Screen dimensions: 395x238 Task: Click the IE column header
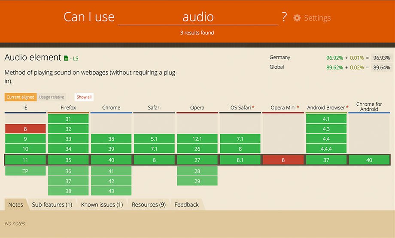tap(25, 108)
